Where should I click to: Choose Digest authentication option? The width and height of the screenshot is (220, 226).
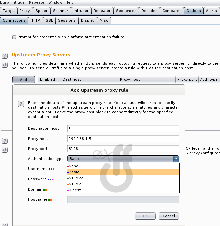point(123,190)
